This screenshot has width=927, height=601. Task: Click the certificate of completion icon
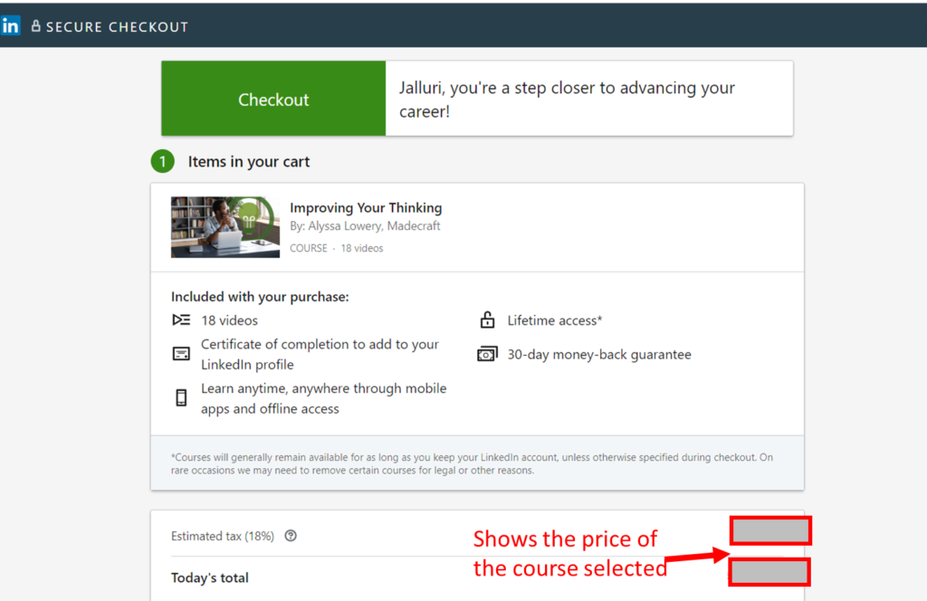coord(181,354)
